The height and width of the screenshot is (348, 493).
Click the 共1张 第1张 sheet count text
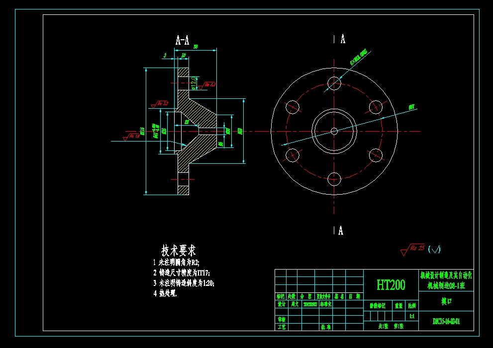pyautogui.click(x=391, y=326)
